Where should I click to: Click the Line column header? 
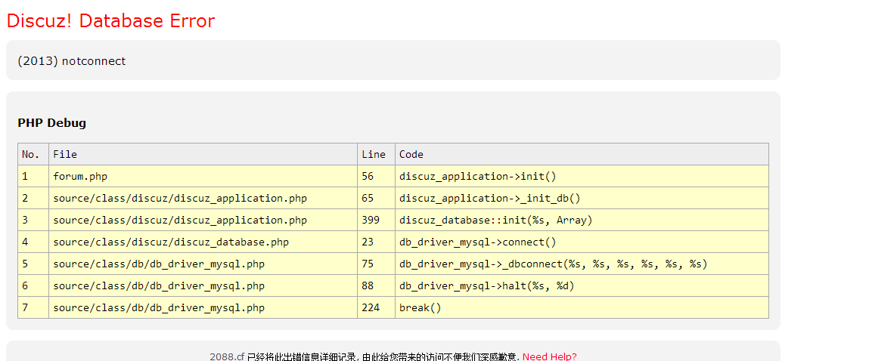pos(377,154)
